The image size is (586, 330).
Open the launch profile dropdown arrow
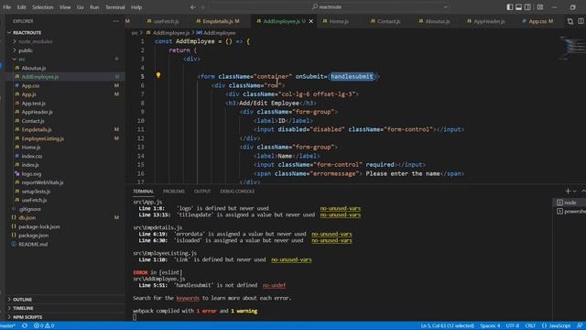pyautogui.click(x=575, y=192)
